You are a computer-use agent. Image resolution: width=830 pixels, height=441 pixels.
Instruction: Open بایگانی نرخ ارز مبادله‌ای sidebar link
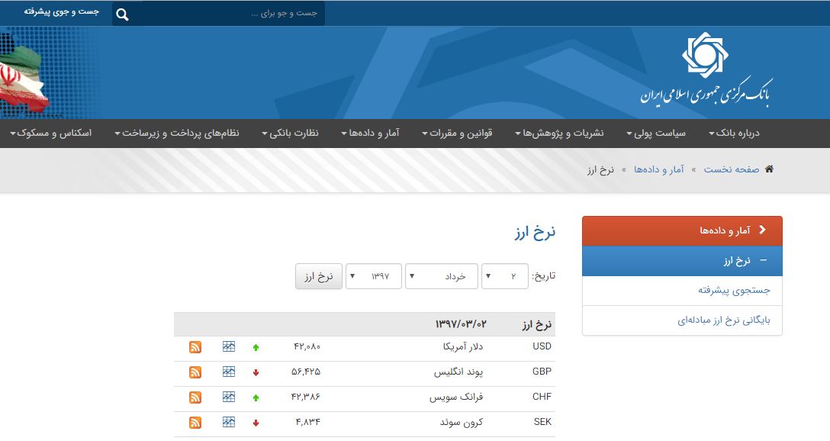click(724, 320)
